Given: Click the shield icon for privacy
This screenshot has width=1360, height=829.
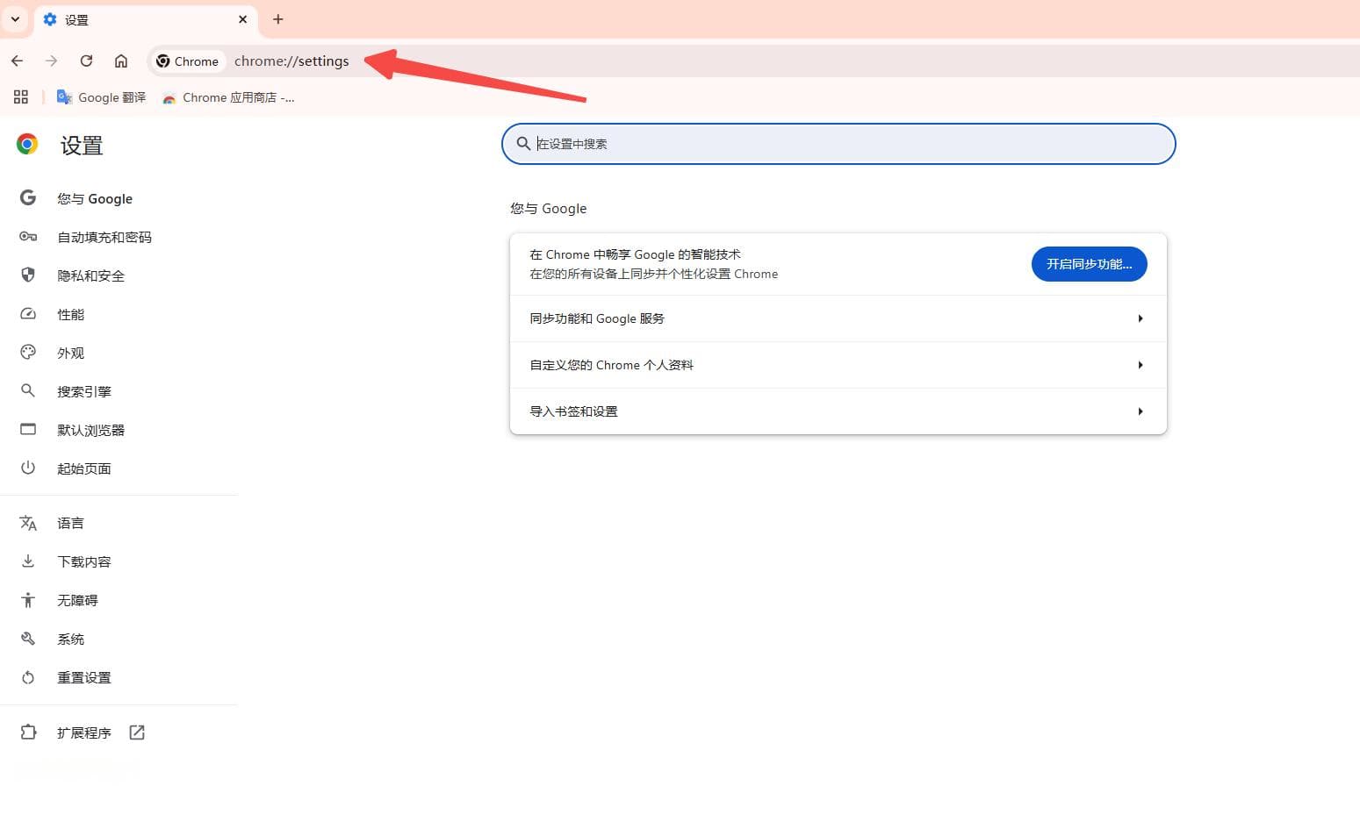Looking at the screenshot, I should coord(28,275).
